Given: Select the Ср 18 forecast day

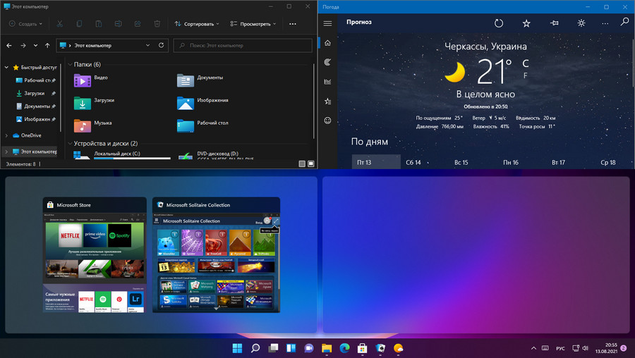Looking at the screenshot, I should click(608, 162).
